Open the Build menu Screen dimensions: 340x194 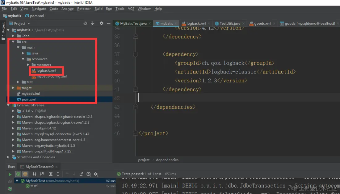[x=99, y=9]
